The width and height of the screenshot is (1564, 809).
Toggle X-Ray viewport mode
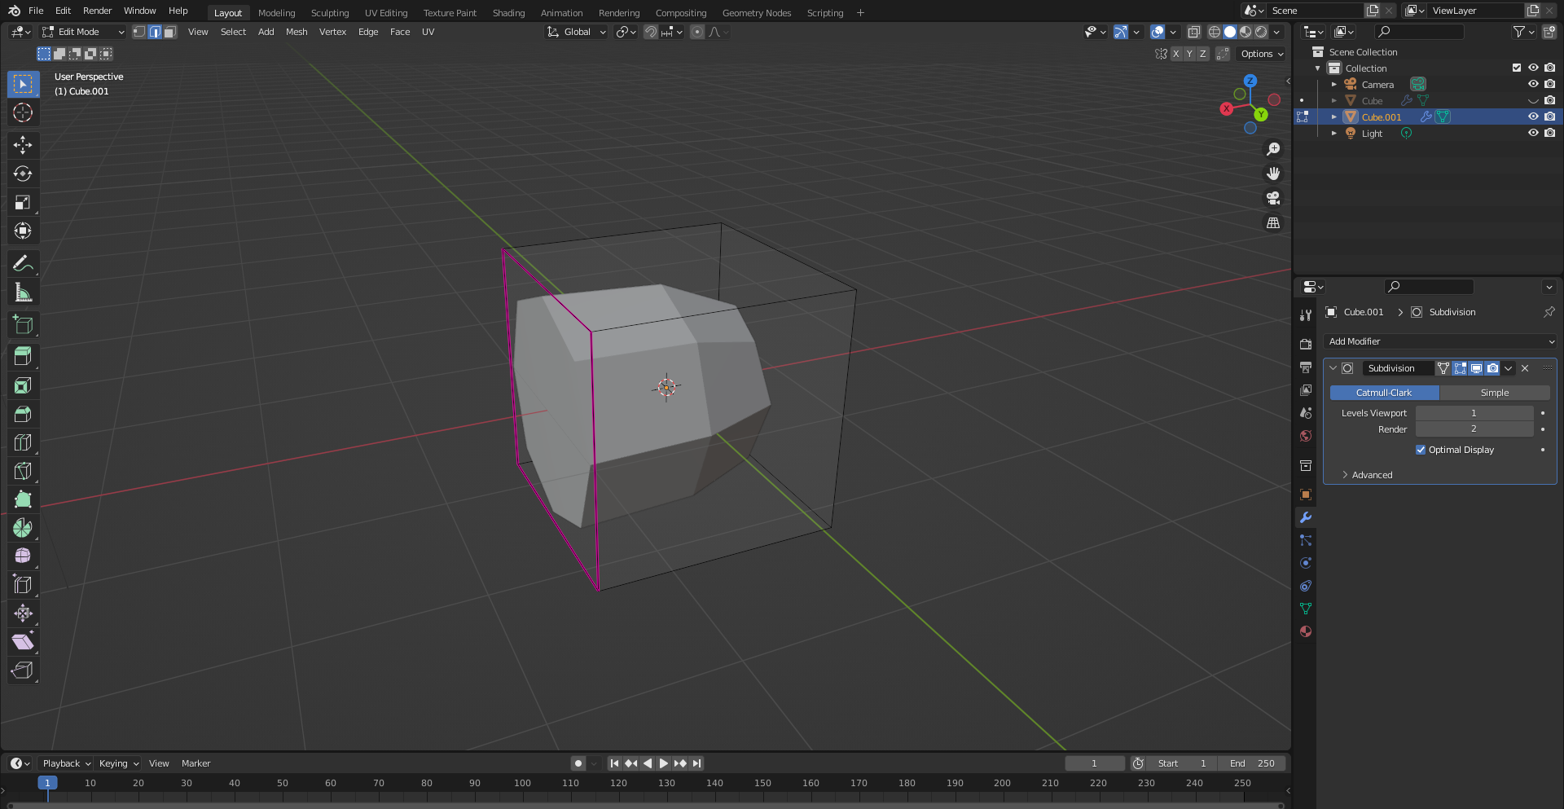(1194, 32)
